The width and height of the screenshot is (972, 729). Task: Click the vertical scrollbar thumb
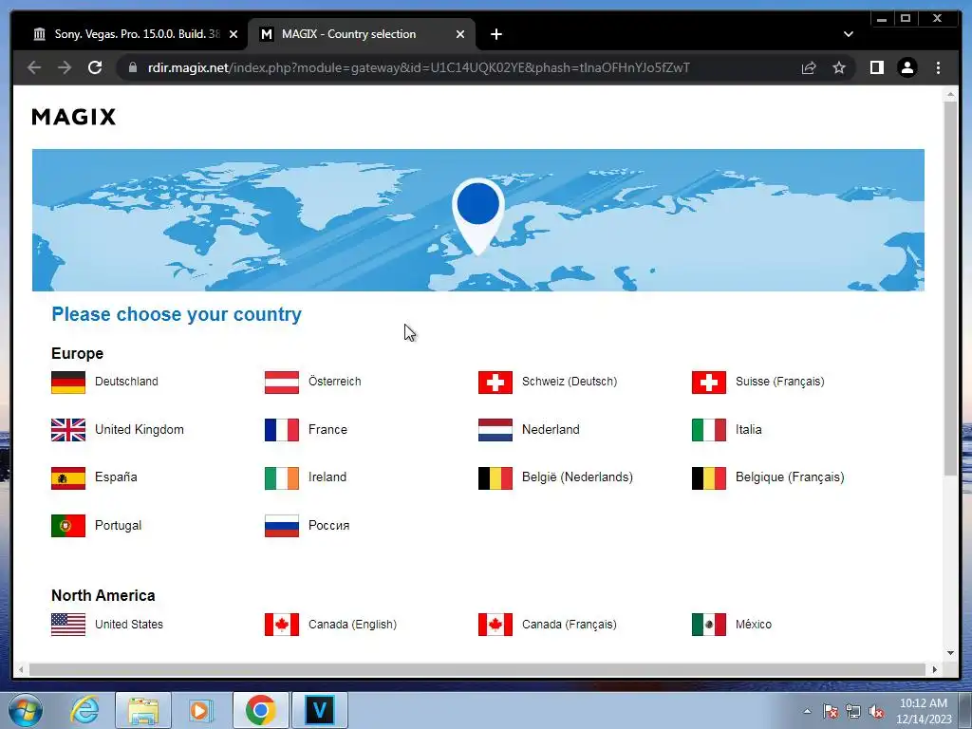pyautogui.click(x=950, y=289)
